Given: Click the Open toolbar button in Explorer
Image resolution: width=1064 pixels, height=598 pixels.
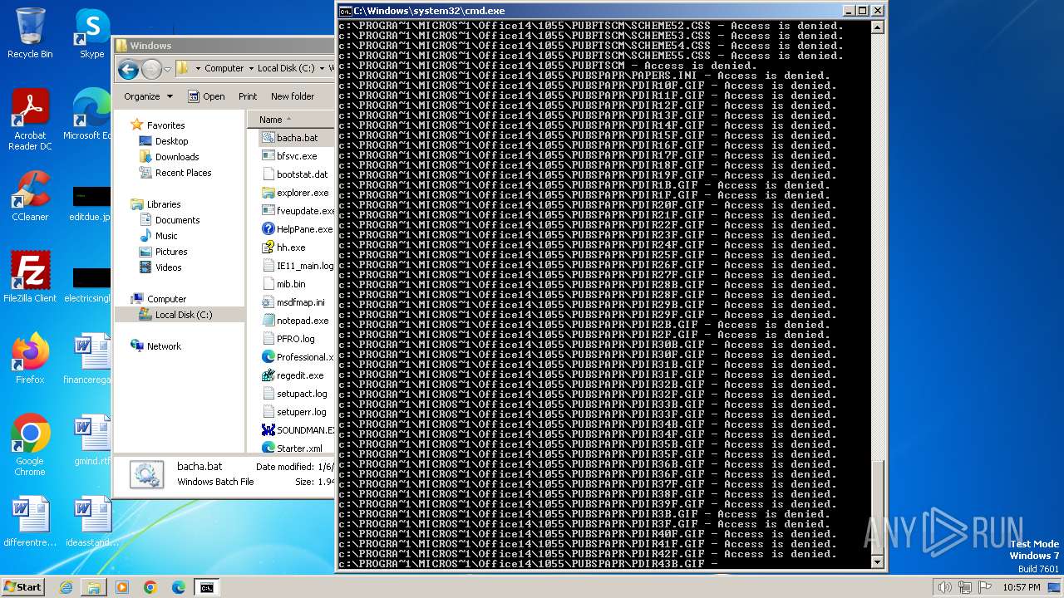Looking at the screenshot, I should (x=206, y=96).
